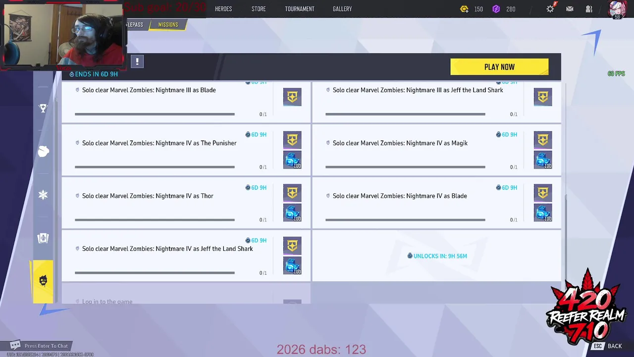Click yellow badge reward for Nightmare III Jeff
This screenshot has width=634, height=357.
[x=543, y=97]
